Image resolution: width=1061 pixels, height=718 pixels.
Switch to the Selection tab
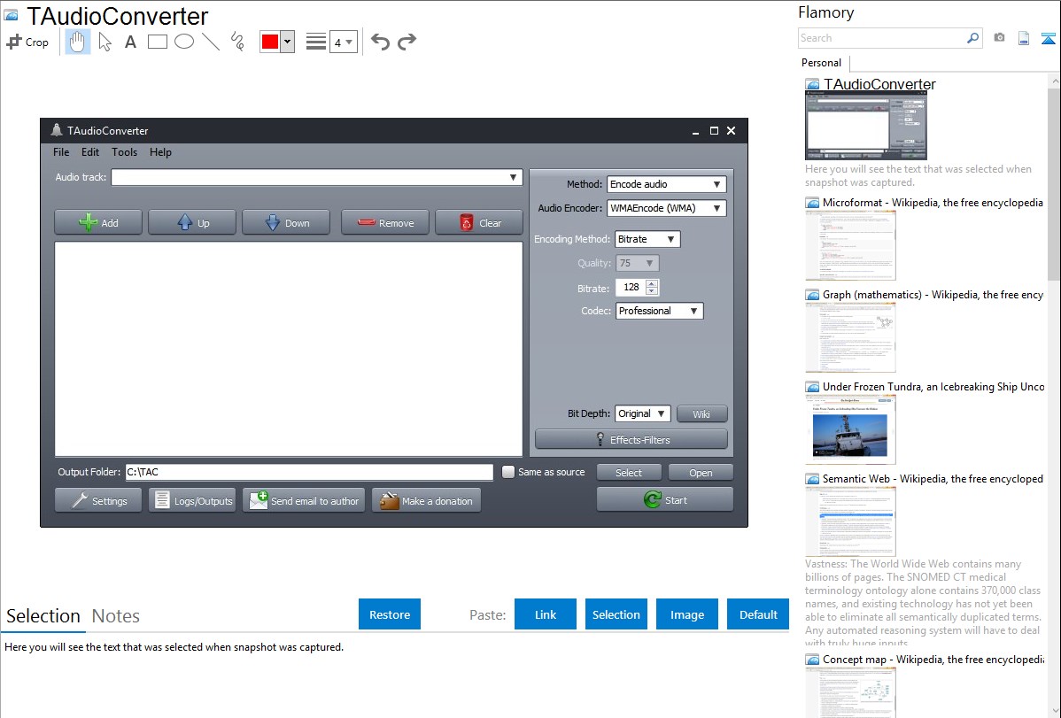(x=43, y=616)
